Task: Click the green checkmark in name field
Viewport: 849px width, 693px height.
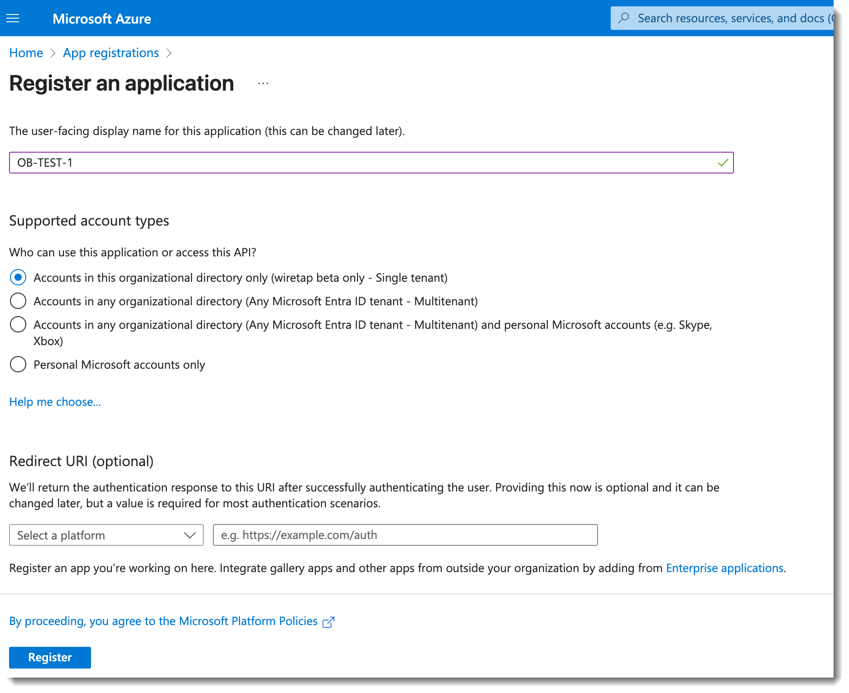Action: tap(722, 163)
